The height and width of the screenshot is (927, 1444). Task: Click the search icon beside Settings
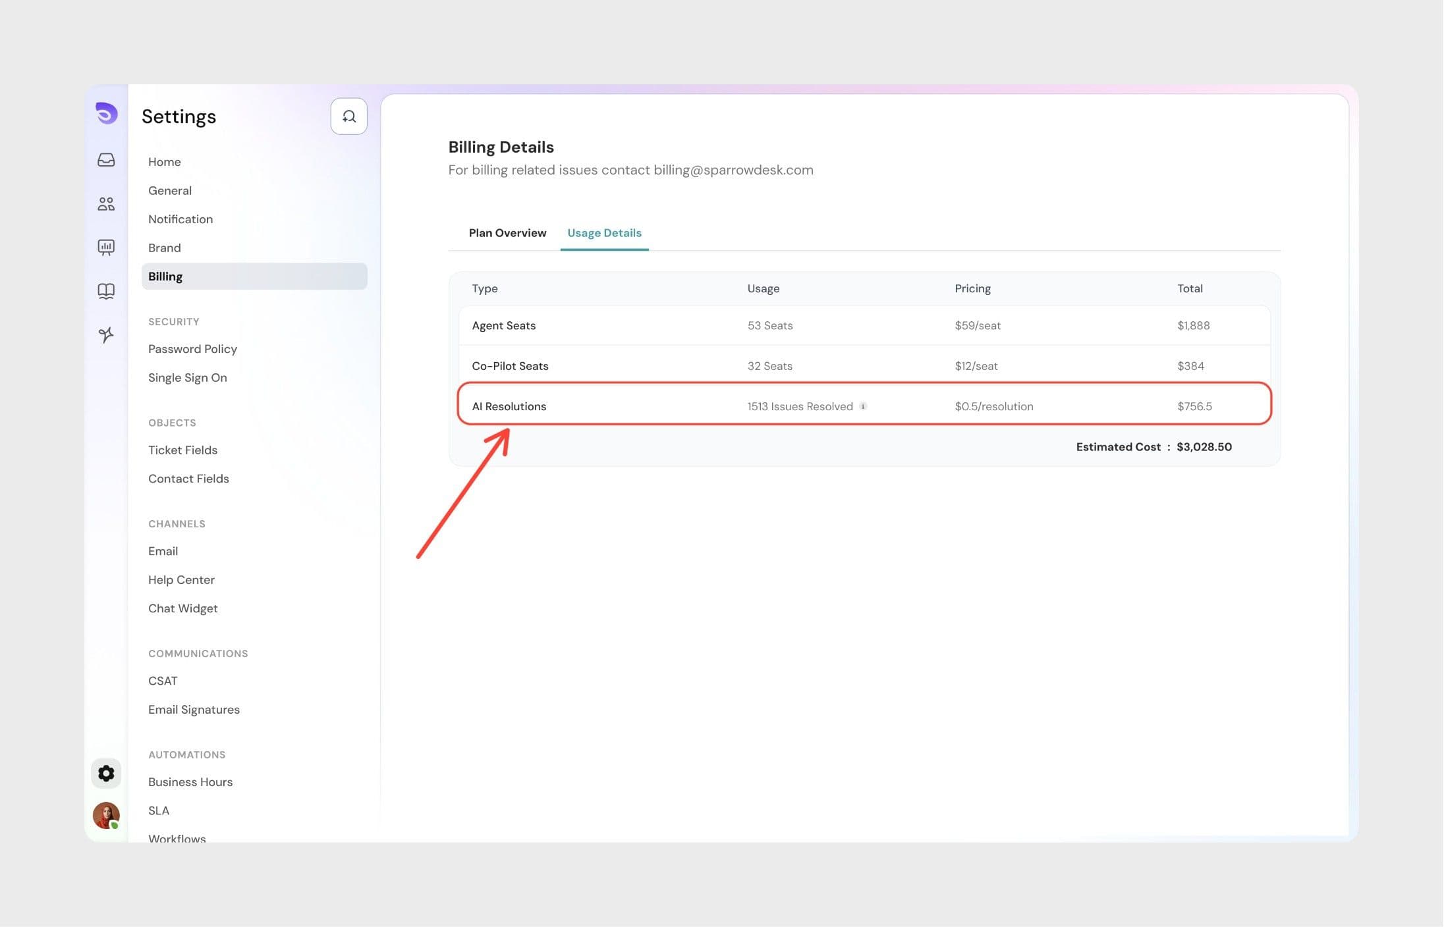pyautogui.click(x=348, y=117)
